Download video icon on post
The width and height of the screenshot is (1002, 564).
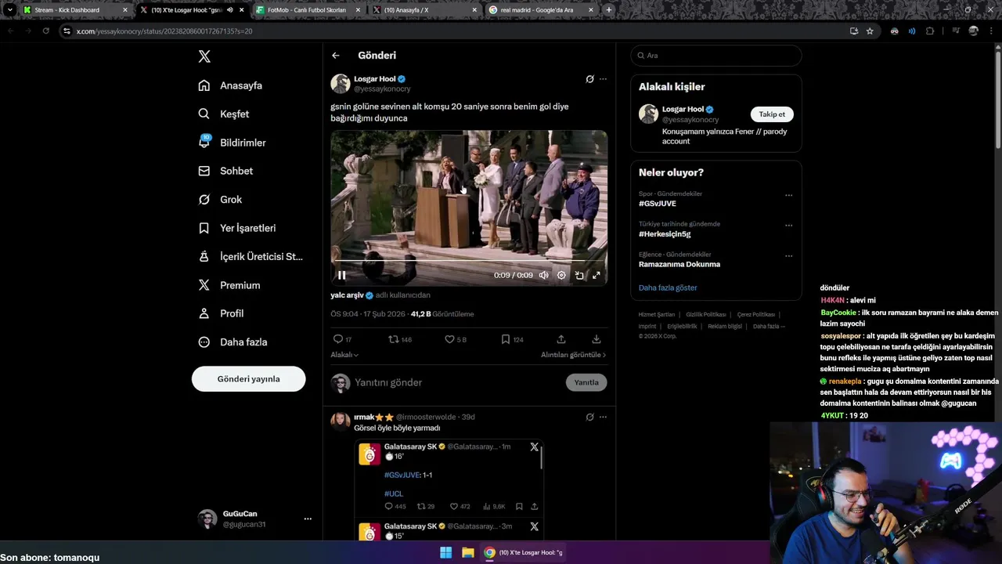tap(597, 339)
